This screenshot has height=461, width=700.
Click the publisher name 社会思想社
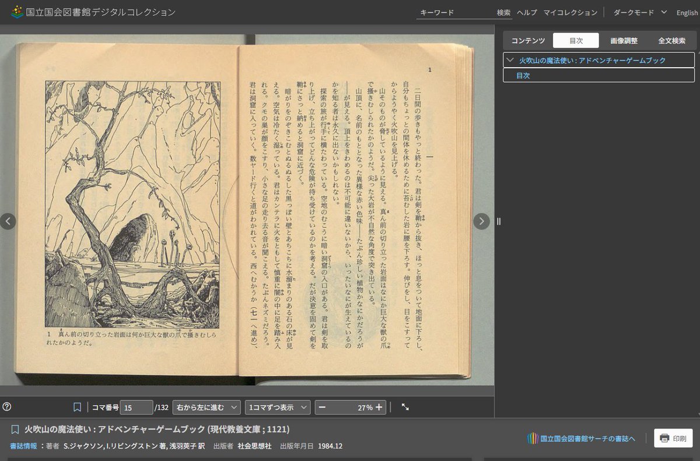(254, 446)
